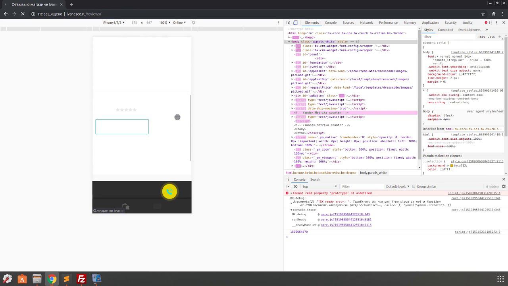The height and width of the screenshot is (286, 508).
Task: Click the #ffffff background-color swatch
Action: (461, 74)
